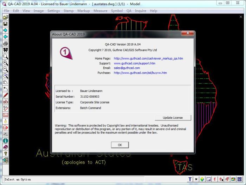The width and height of the screenshot is (246, 185).
Task: Click the OK button in About dialog
Action: (120, 145)
